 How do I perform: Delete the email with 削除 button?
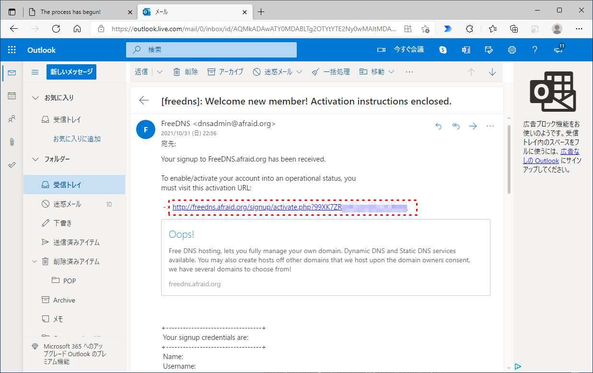(x=186, y=72)
